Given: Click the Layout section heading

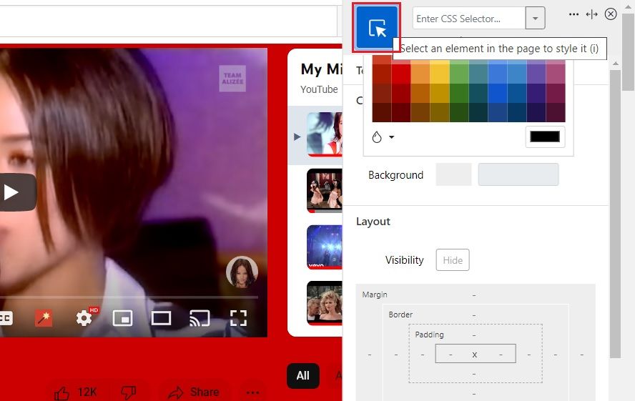Looking at the screenshot, I should pos(373,222).
